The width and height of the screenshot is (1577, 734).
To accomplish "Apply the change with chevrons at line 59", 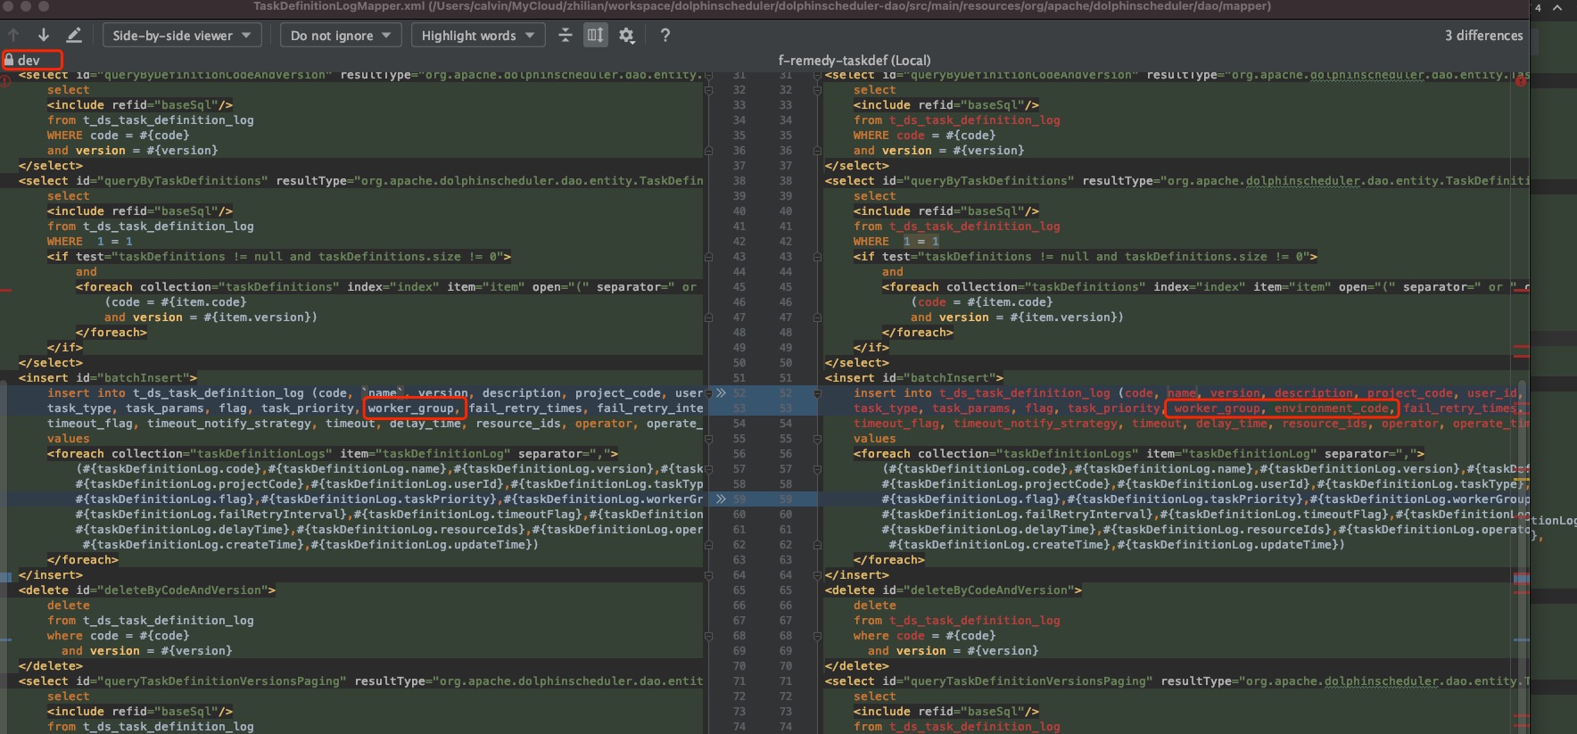I will tap(721, 499).
